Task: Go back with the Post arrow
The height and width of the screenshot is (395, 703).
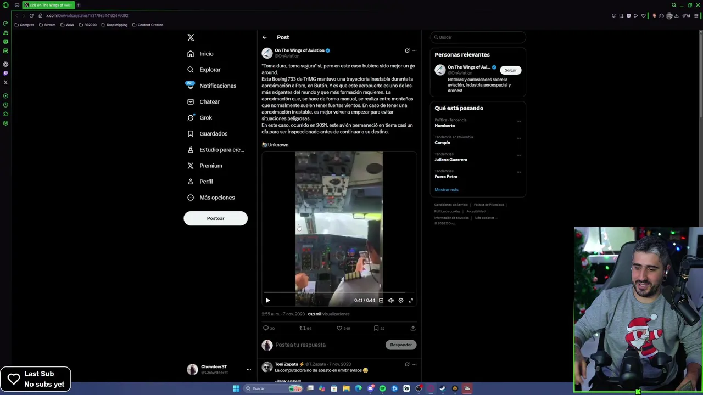Action: tap(264, 37)
